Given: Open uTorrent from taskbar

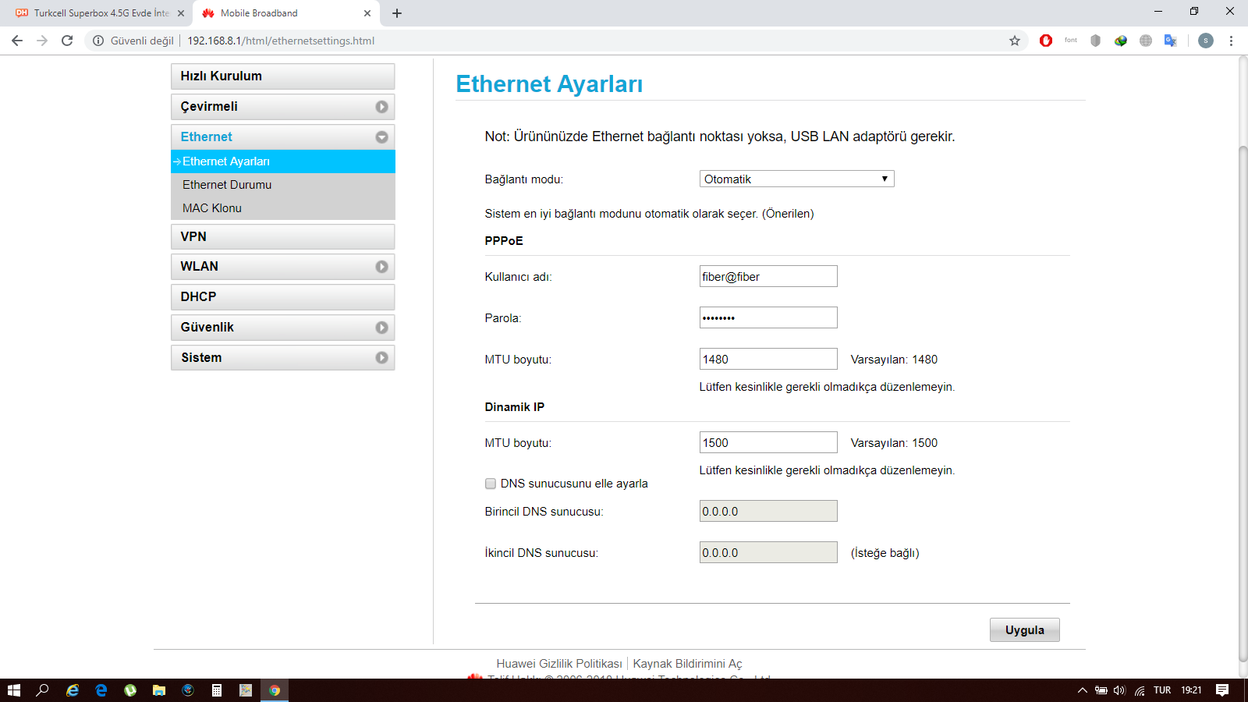Looking at the screenshot, I should 130,690.
